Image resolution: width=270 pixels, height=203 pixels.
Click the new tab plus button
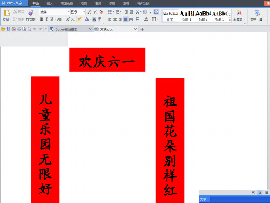tap(142, 29)
